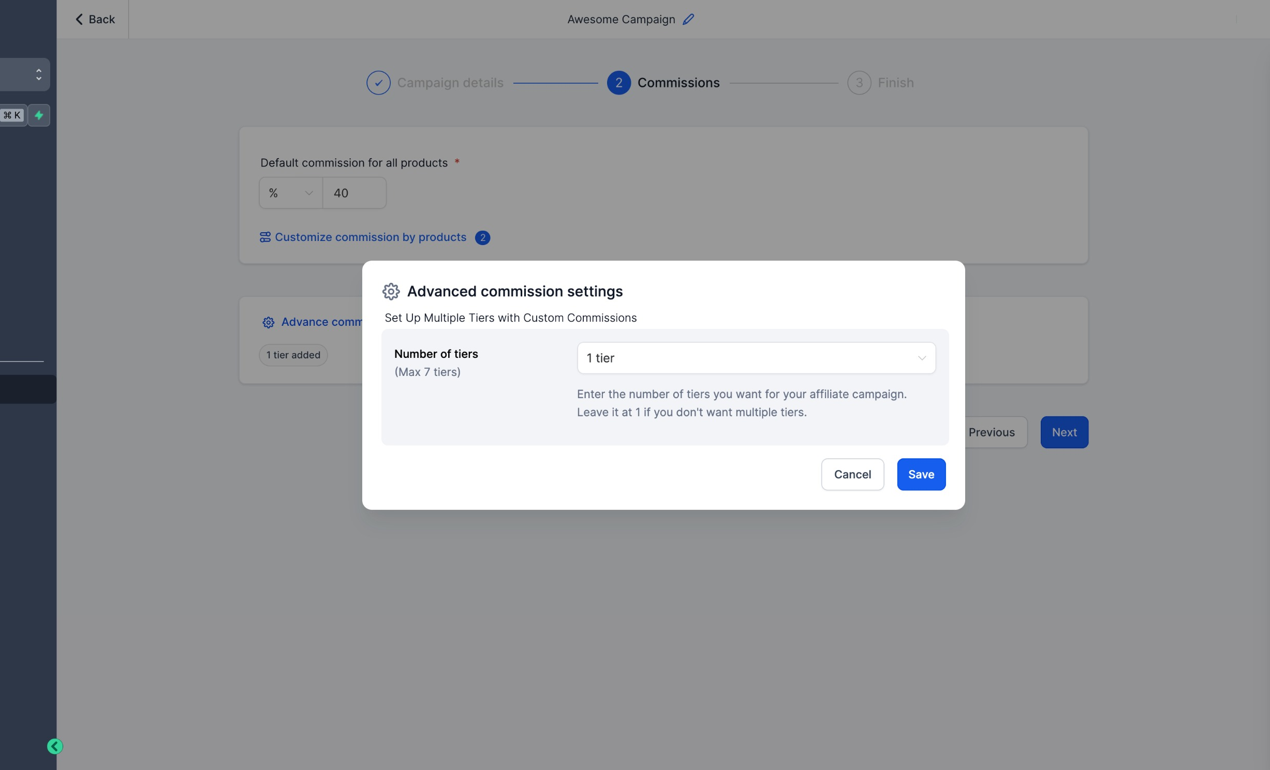Click the ⌘K search shortcut in sidebar
Viewport: 1270px width, 770px height.
coord(12,115)
